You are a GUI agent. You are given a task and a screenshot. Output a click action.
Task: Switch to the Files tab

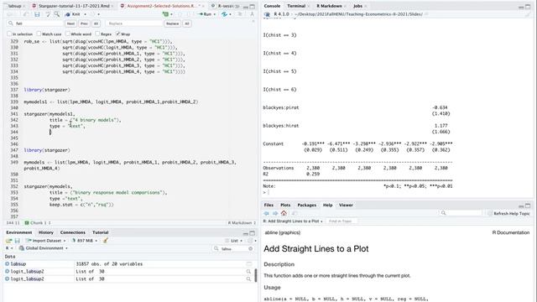[x=268, y=205]
